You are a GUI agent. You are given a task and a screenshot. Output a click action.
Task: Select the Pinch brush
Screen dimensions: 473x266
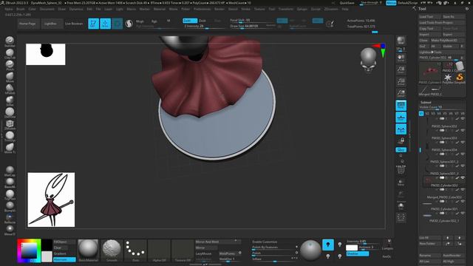10,65
